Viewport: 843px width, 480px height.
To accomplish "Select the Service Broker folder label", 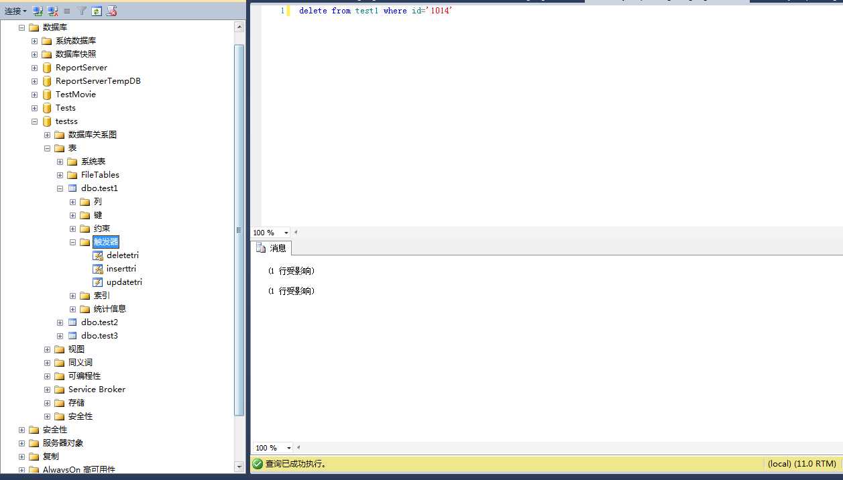I will (97, 389).
